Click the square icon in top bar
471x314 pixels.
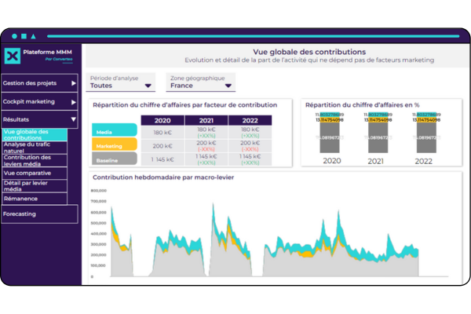pos(24,36)
